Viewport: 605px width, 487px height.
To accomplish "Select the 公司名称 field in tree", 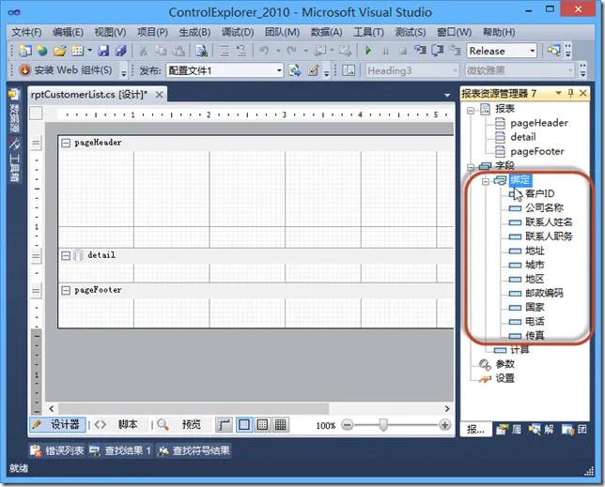I will coord(544,207).
